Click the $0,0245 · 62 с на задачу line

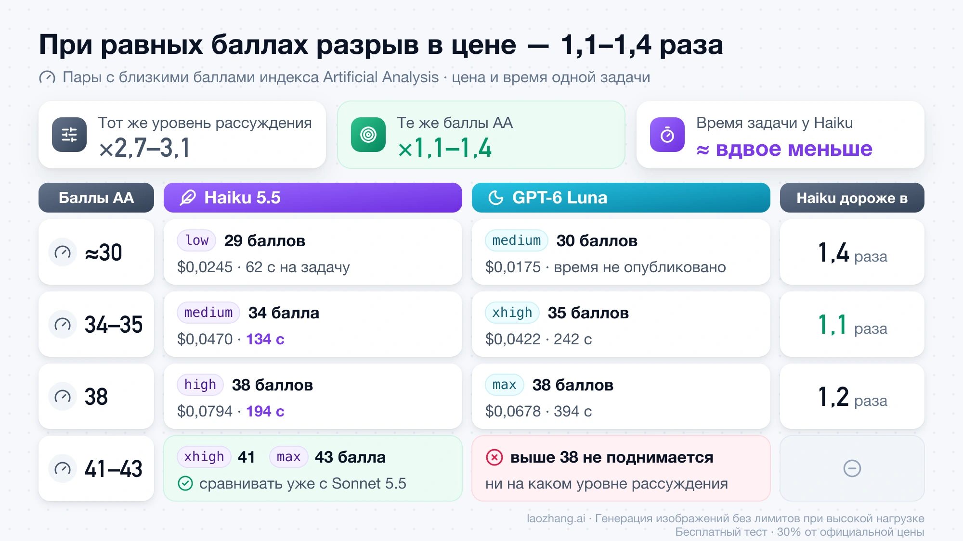coord(263,267)
